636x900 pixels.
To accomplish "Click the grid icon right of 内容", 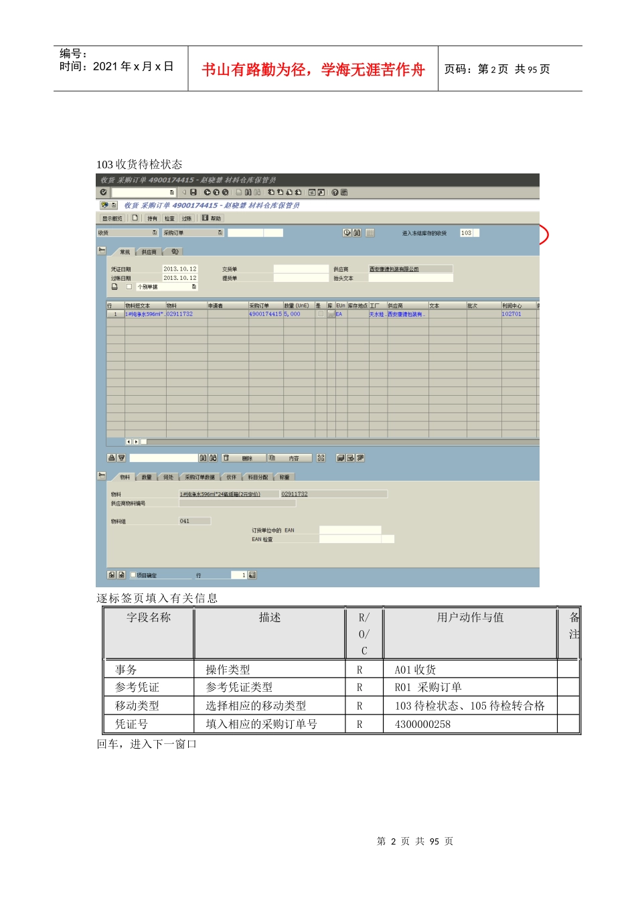I will coord(321,458).
